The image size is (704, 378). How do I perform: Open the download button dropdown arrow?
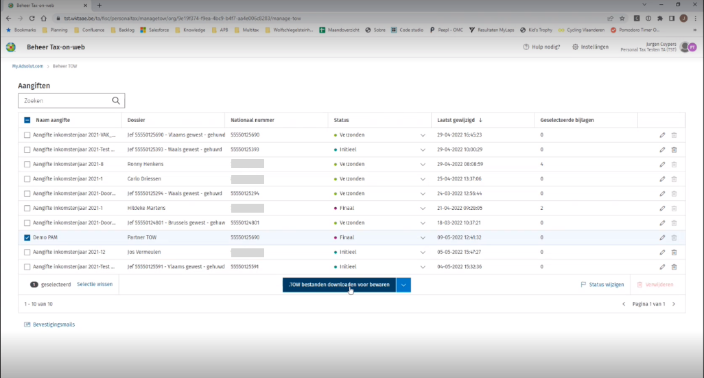[x=403, y=285]
